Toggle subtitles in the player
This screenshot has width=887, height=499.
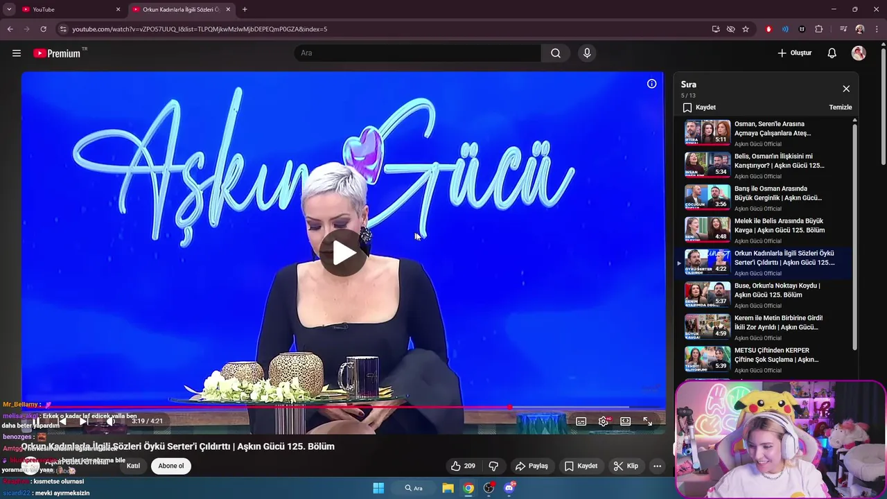tap(581, 421)
